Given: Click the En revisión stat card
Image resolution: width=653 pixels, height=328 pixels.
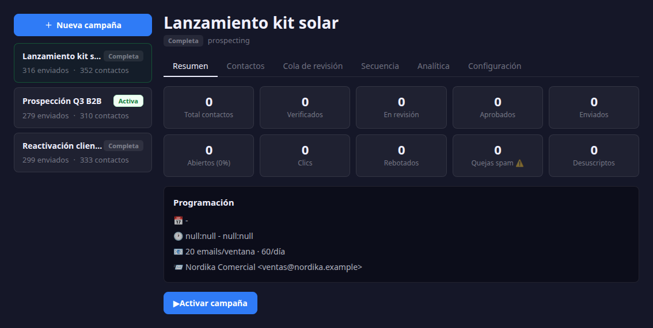Looking at the screenshot, I should (401, 107).
